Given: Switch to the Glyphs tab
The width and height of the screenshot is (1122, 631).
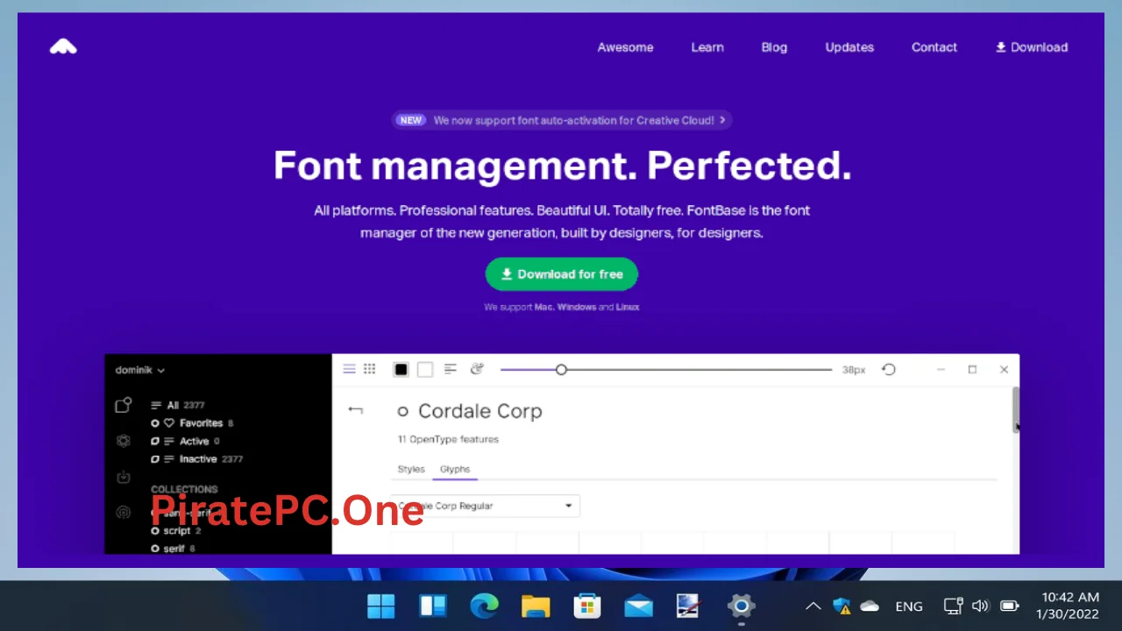Looking at the screenshot, I should [455, 469].
